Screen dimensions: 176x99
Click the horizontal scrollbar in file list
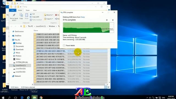coord(69,84)
